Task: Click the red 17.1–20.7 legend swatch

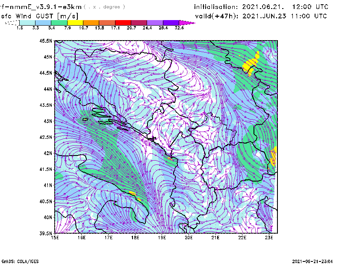Action: pos(123,23)
